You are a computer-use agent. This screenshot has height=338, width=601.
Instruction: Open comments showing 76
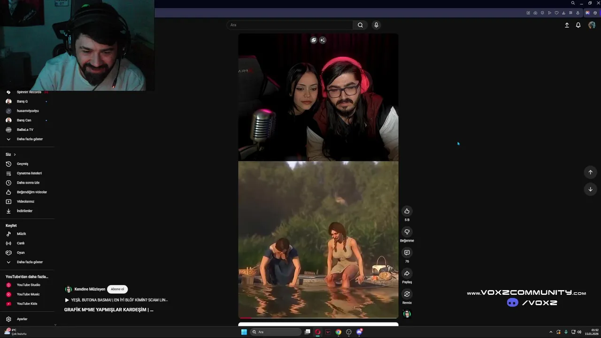[x=407, y=253]
